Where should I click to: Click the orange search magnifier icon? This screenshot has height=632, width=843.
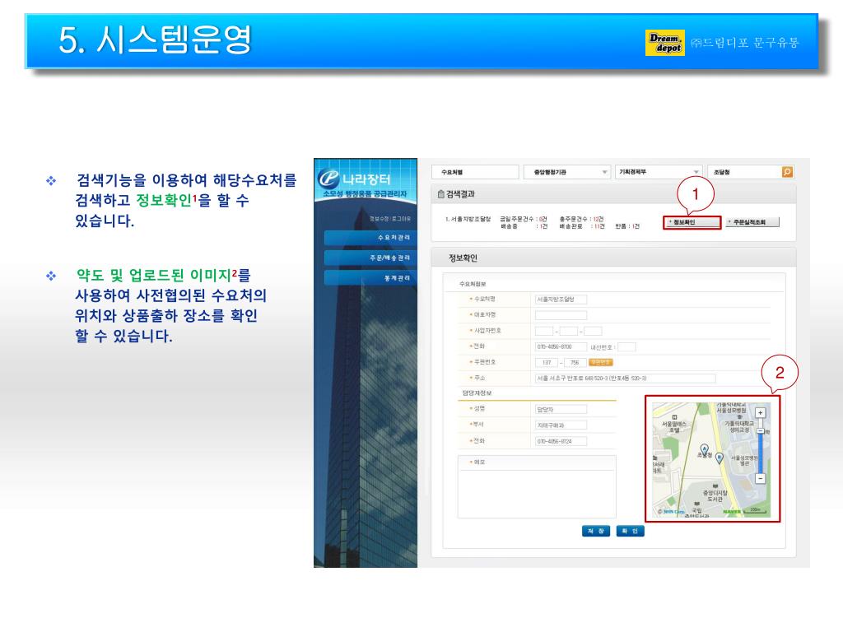coord(787,172)
